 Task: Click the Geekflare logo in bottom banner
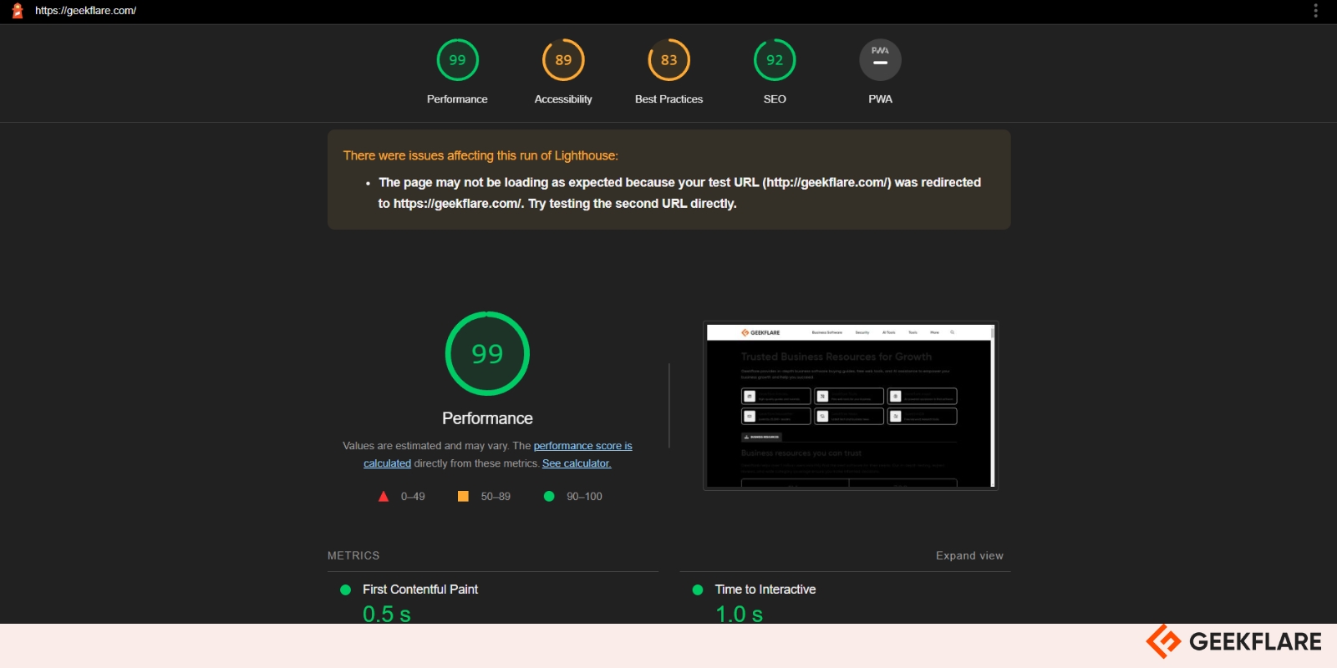(1233, 641)
